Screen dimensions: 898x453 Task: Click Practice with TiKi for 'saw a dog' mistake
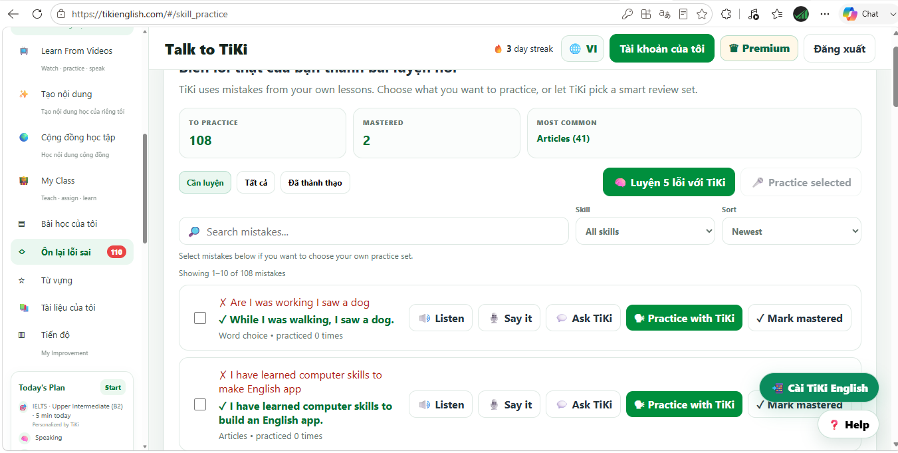point(684,318)
